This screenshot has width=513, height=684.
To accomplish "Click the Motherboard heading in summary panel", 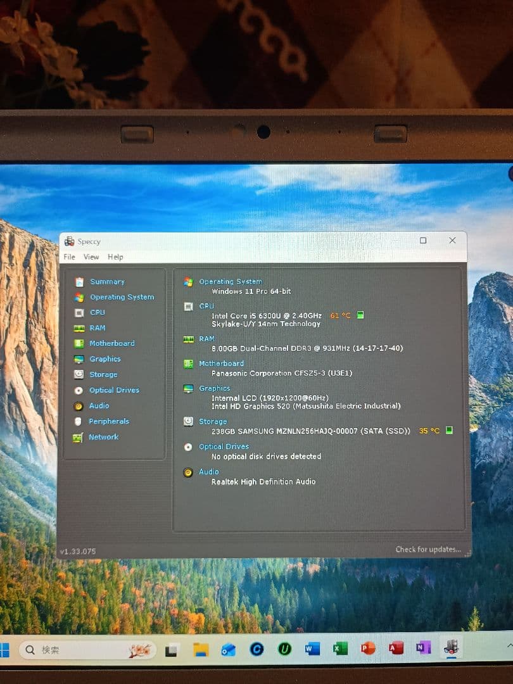I will pyautogui.click(x=221, y=364).
